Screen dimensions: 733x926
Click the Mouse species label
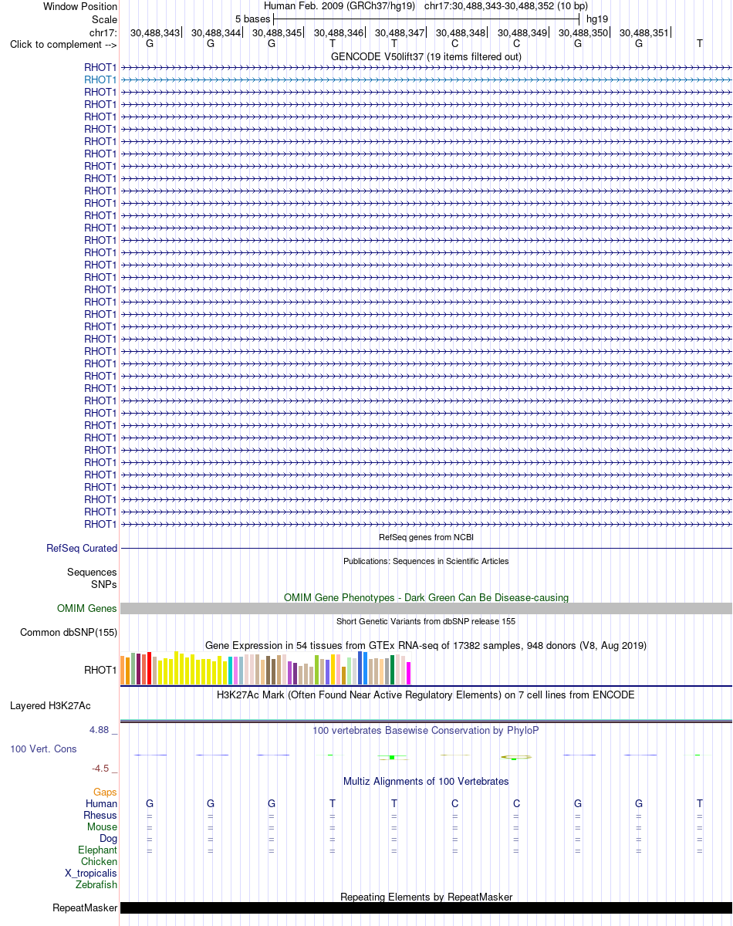coord(102,826)
